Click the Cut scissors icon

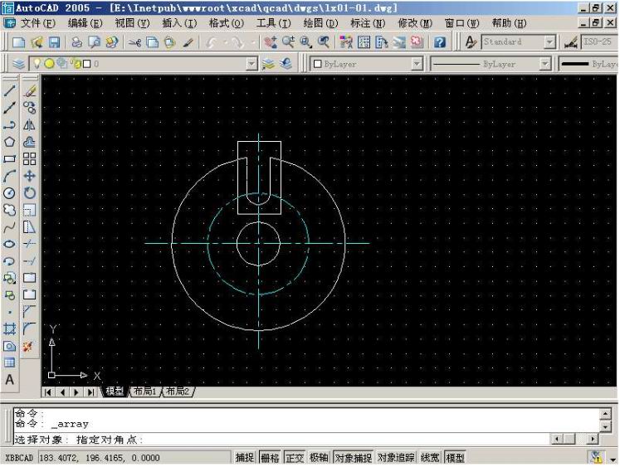click(134, 41)
